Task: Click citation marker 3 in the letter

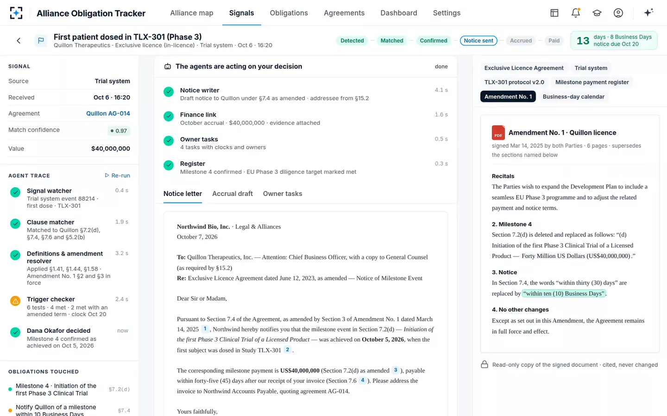Action: [x=396, y=370]
